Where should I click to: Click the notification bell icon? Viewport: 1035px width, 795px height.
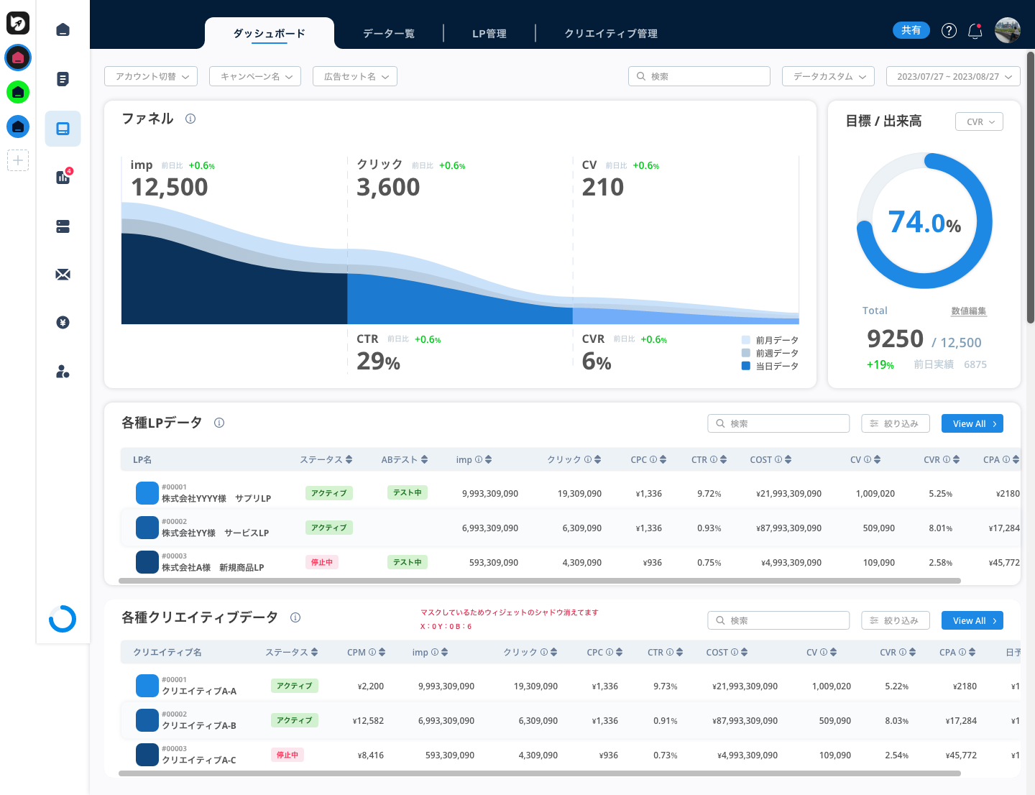coord(975,31)
